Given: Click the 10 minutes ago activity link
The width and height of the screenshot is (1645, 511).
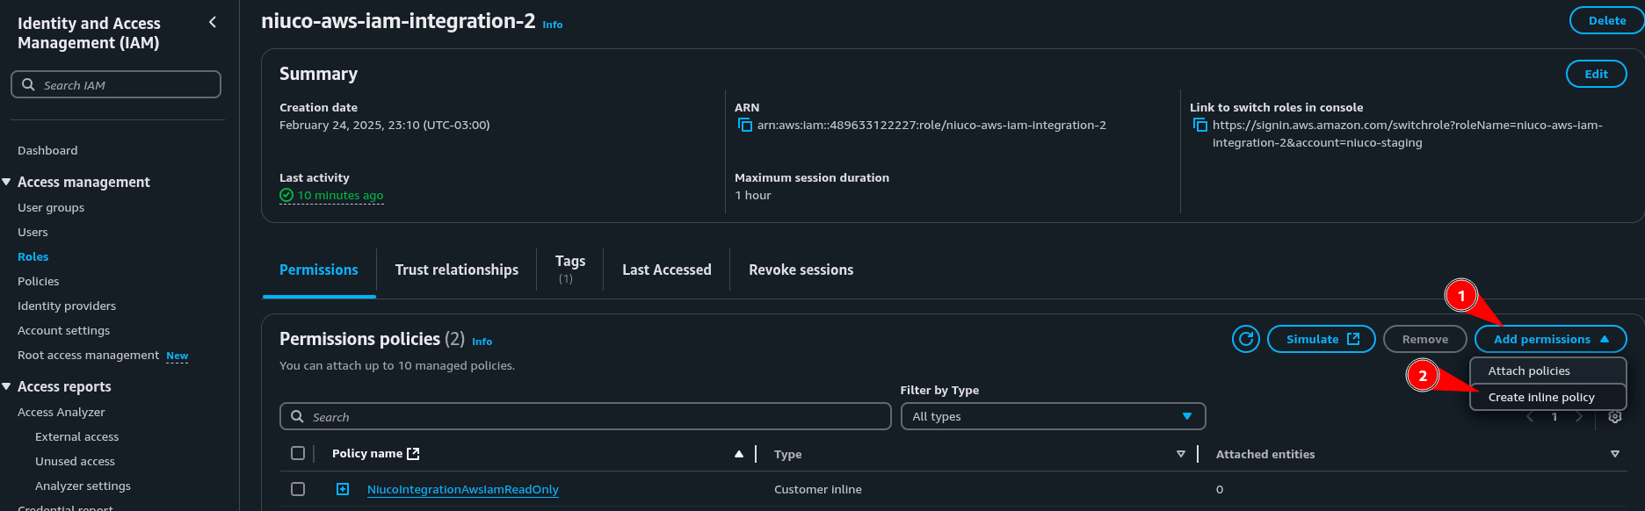Looking at the screenshot, I should [x=341, y=195].
